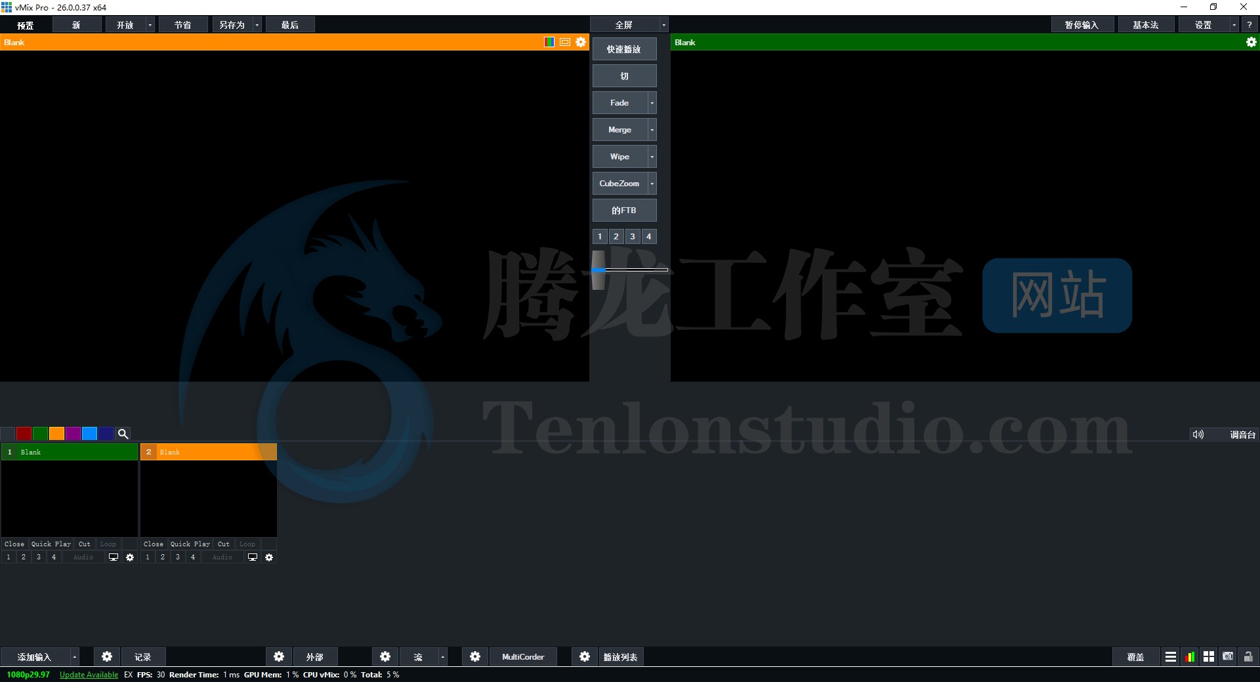This screenshot has width=1260, height=682.
Task: Open the Merge transition dropdown arrow
Action: [x=652, y=130]
